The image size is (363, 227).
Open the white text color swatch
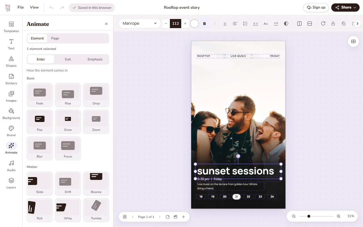[195, 24]
